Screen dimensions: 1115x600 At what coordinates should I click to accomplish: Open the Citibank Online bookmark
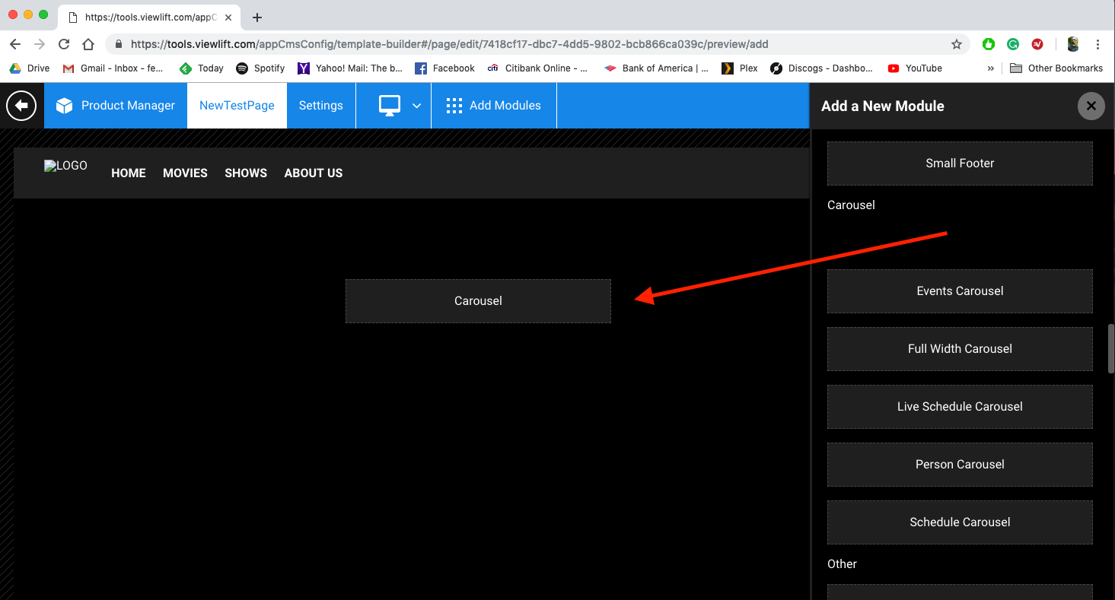[x=537, y=68]
